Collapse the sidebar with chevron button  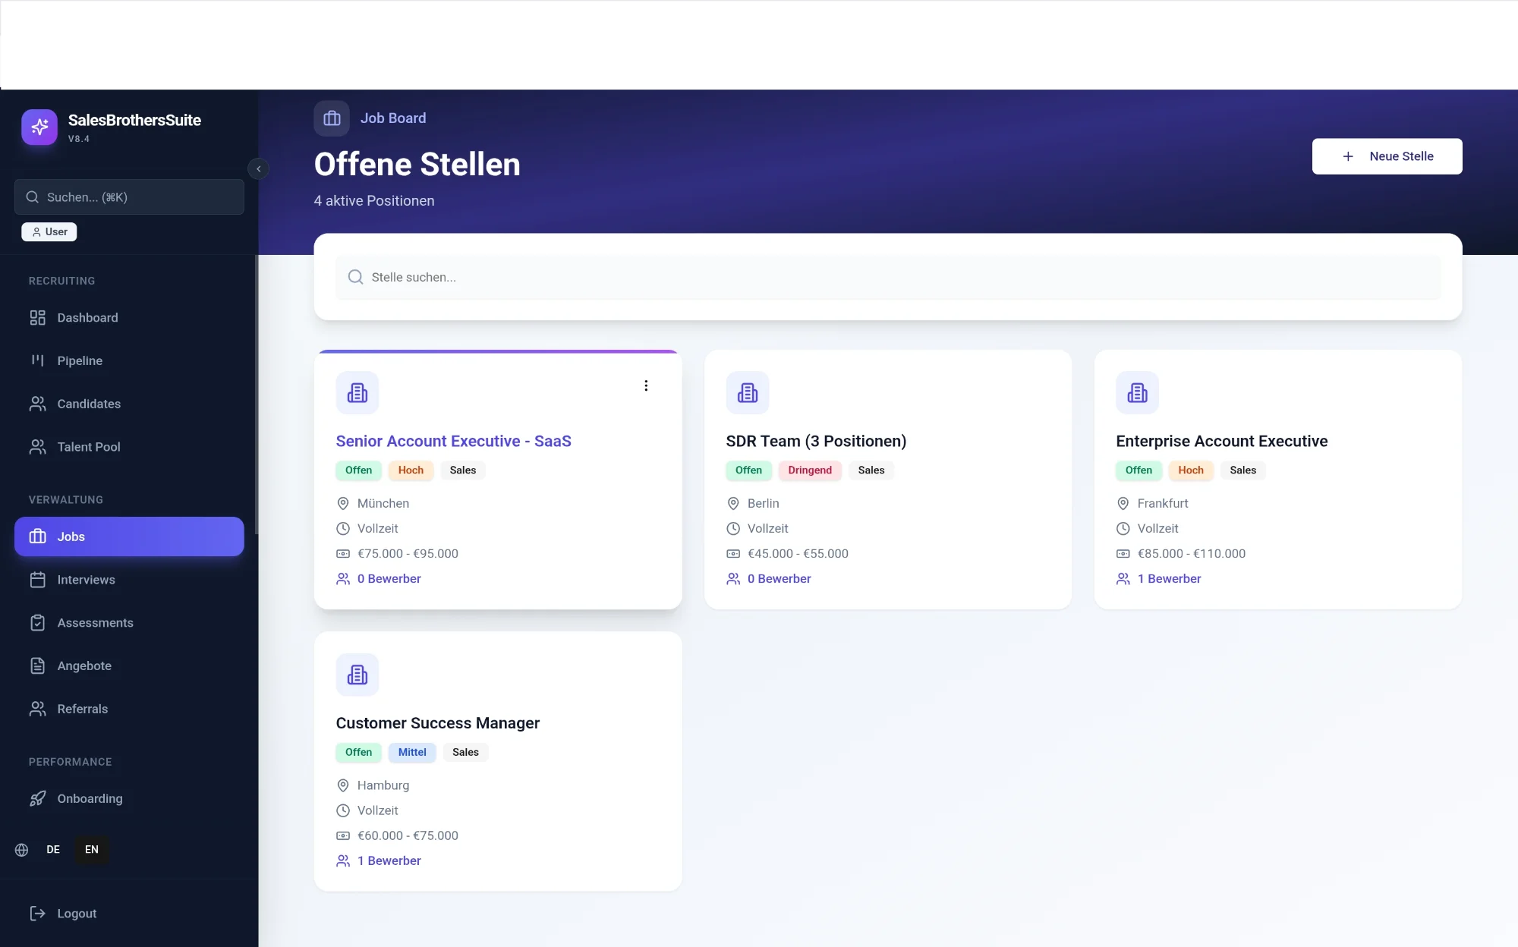tap(259, 168)
